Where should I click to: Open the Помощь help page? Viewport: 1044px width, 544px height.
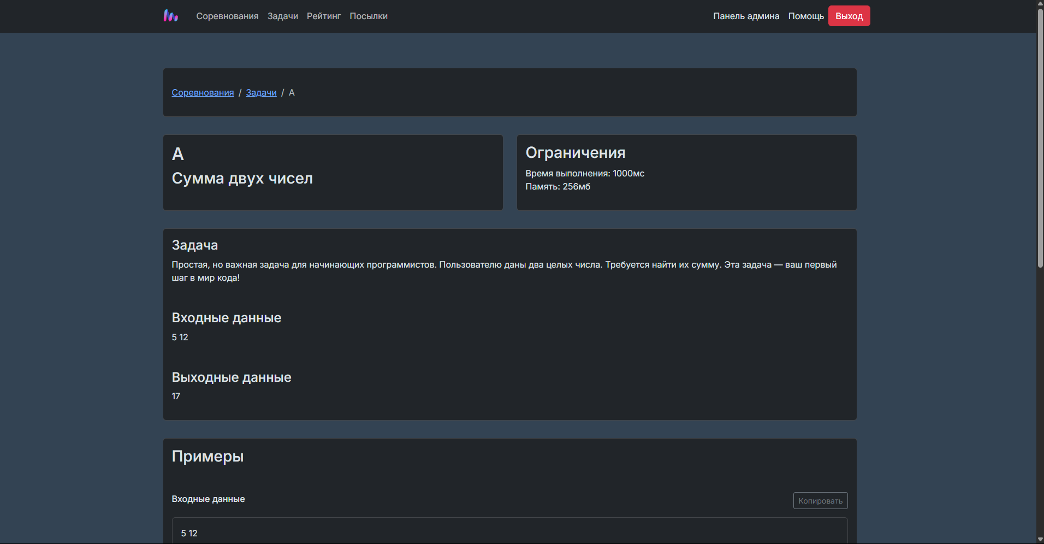(x=805, y=16)
